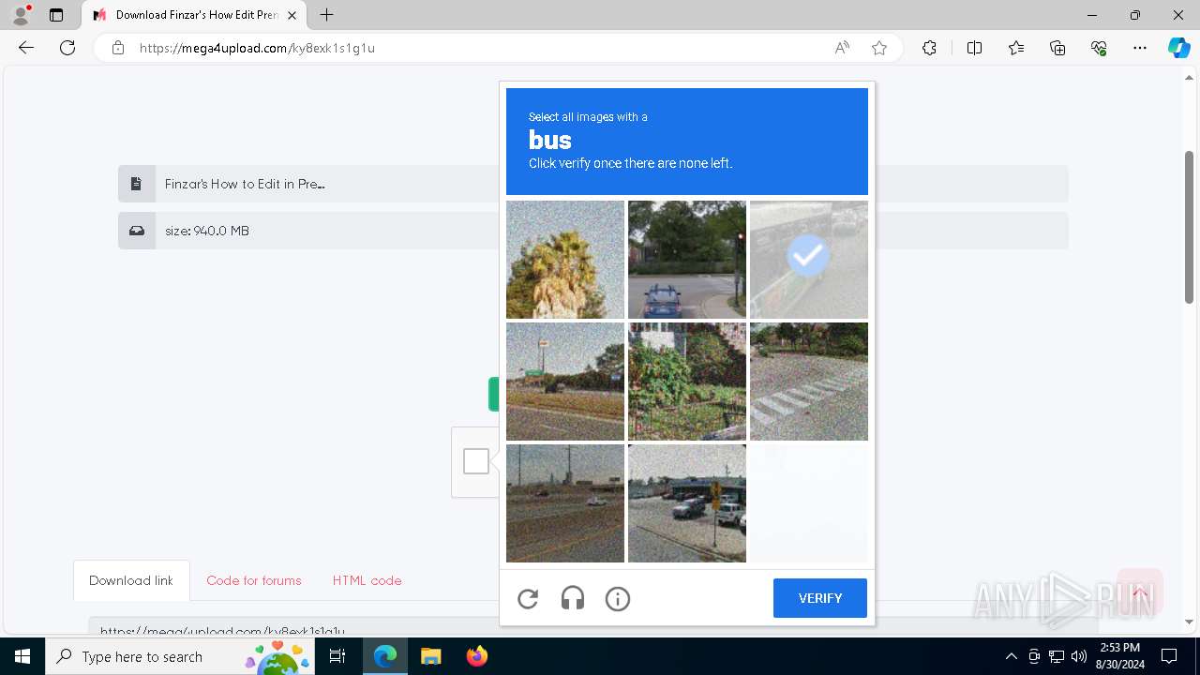The image size is (1200, 675).
Task: Open the Settings and more ellipsis menu
Action: pyautogui.click(x=1140, y=48)
